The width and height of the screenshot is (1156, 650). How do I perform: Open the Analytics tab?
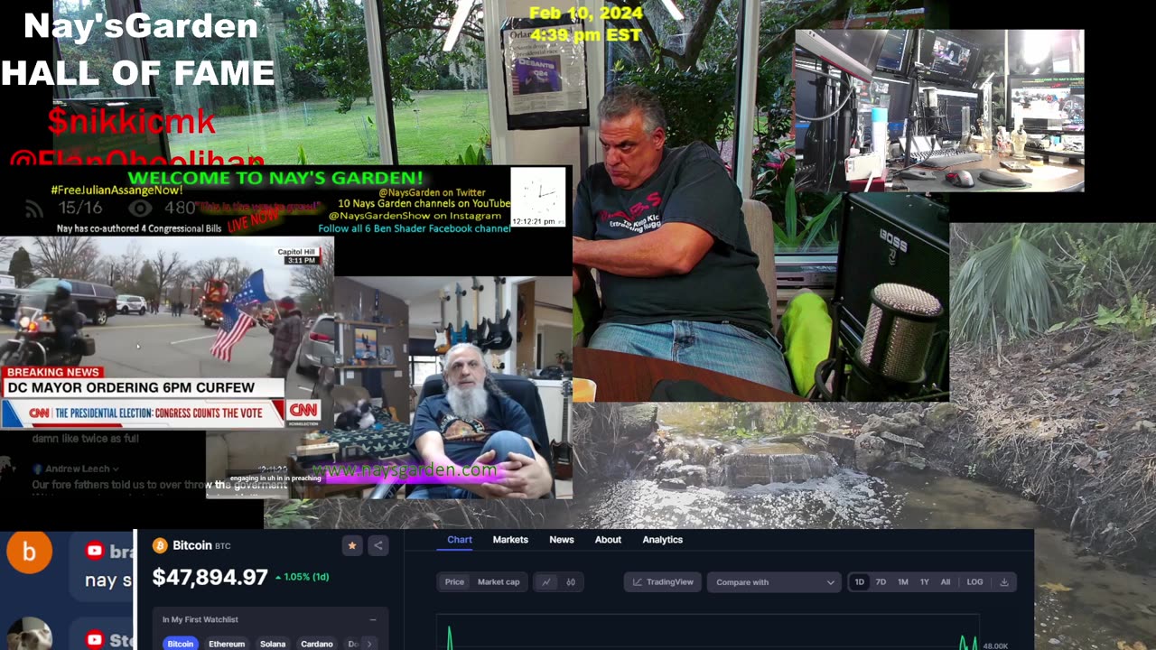[x=662, y=540]
